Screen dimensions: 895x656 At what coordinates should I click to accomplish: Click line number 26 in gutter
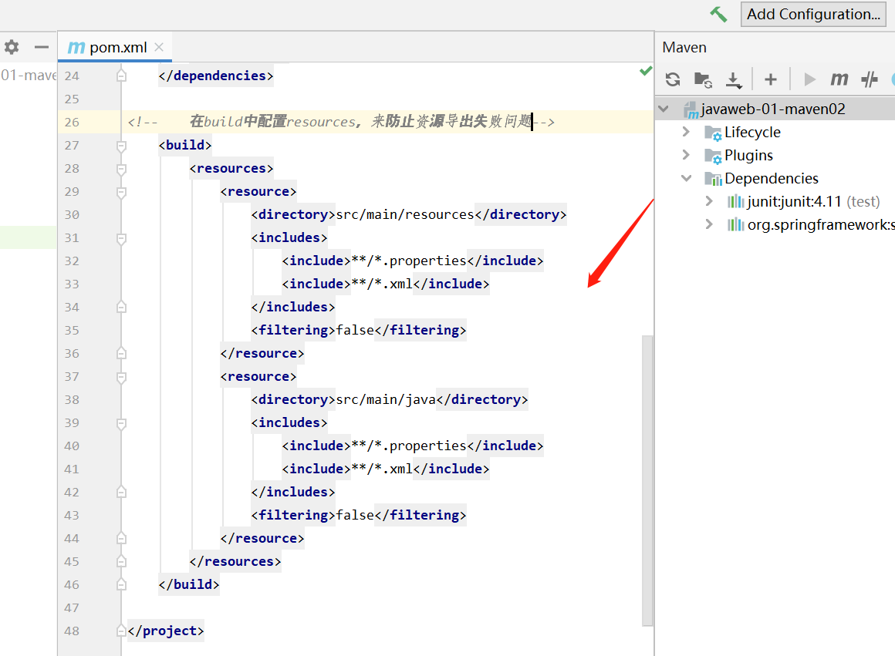tap(72, 122)
